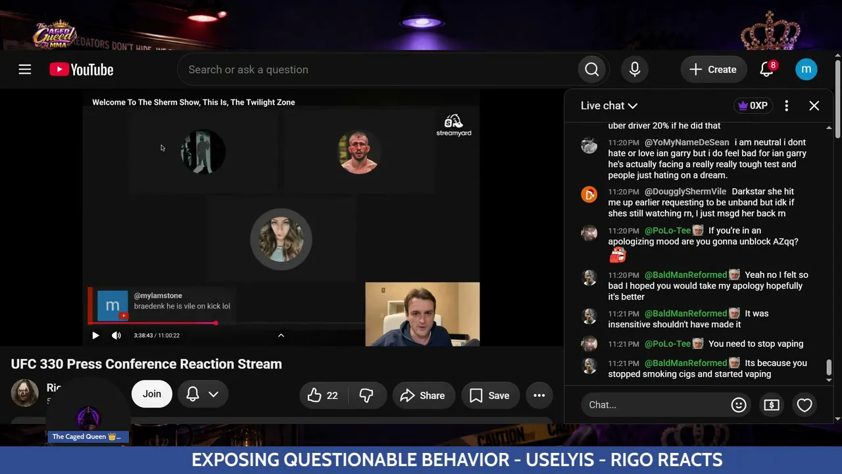842x474 pixels.
Task: Open the channel avatar below title
Action: coord(24,394)
